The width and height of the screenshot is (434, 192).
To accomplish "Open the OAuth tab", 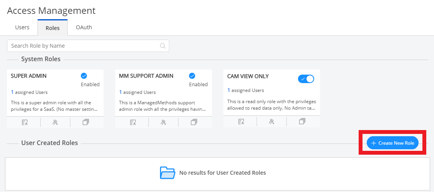I will point(84,27).
